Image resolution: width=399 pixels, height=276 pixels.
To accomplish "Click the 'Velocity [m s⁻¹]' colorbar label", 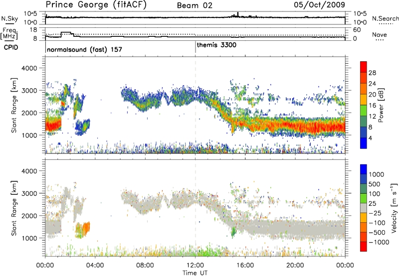I will tap(394, 208).
